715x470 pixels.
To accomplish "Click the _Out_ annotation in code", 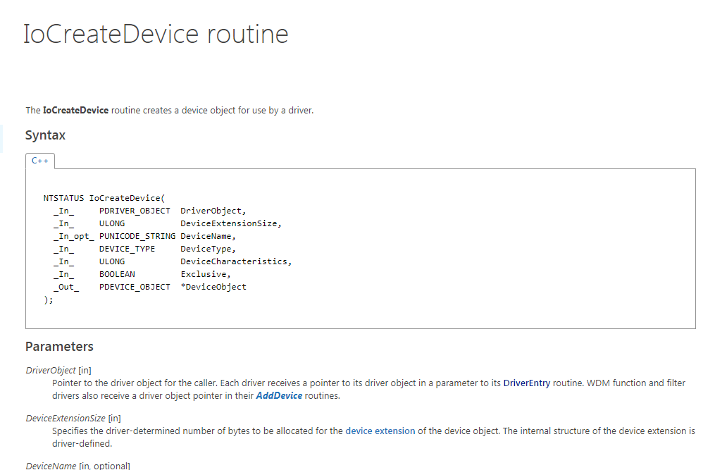I will click(66, 287).
